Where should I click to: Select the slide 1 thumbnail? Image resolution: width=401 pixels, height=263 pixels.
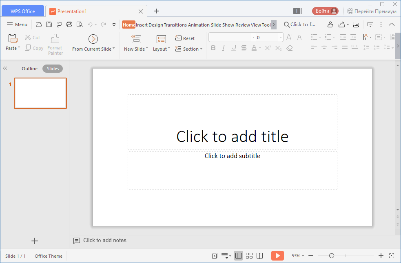point(40,93)
